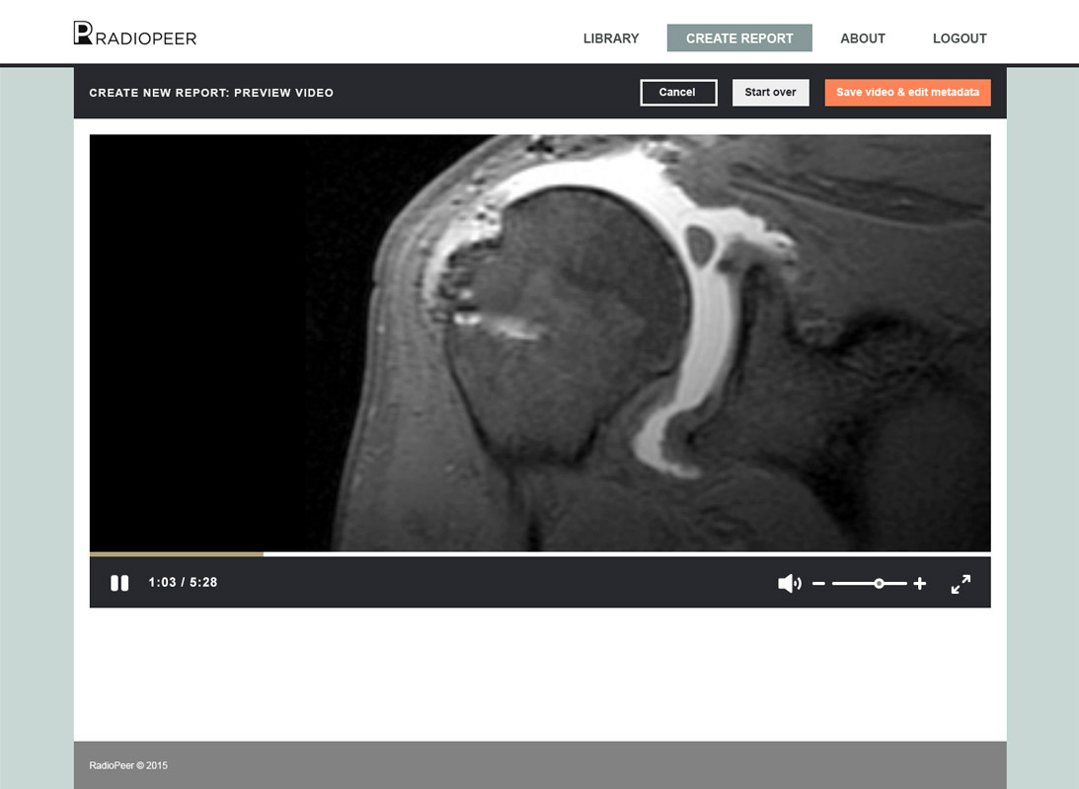Screen dimensions: 1079x789
Task: Go to the About page
Action: pos(863,38)
